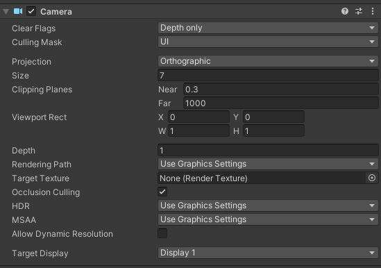Open the HDR settings dropdown
This screenshot has width=381, height=268.
[268, 206]
